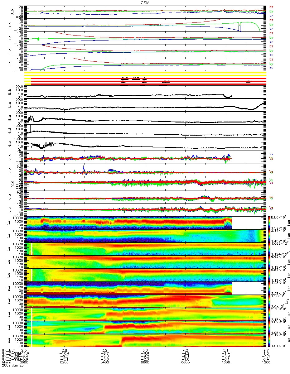Click the i_d ion spectrogram panel
Screen dimensions: 290x374
click(145, 262)
